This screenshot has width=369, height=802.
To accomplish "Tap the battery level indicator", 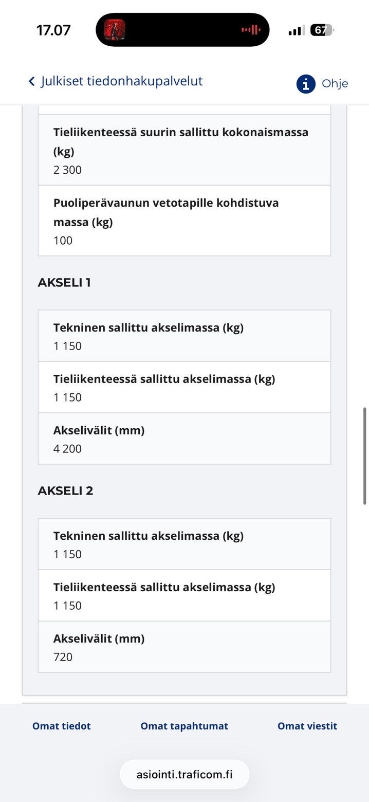I will click(x=321, y=30).
